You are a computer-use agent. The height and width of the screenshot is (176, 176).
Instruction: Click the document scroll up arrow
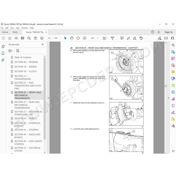[166, 43]
